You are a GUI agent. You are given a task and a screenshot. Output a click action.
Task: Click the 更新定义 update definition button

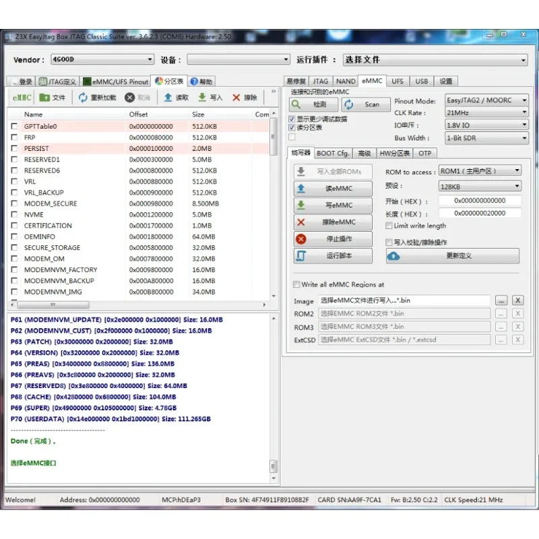pyautogui.click(x=452, y=256)
